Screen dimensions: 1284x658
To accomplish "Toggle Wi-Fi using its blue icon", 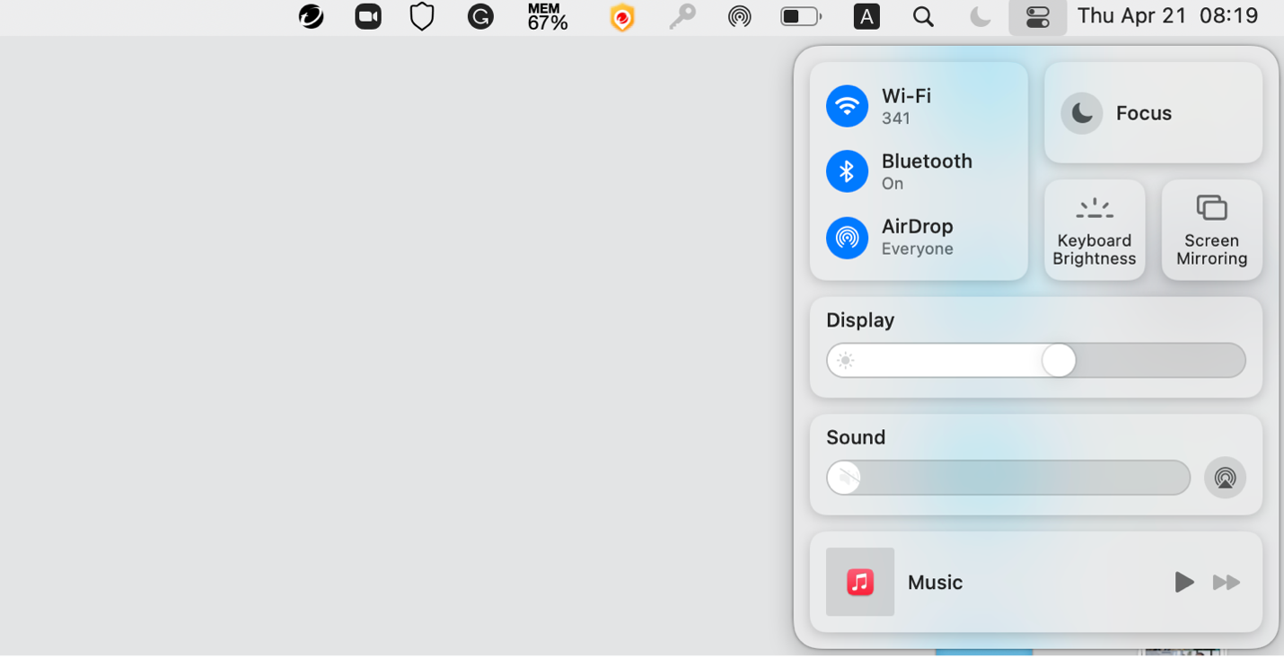I will [x=847, y=107].
